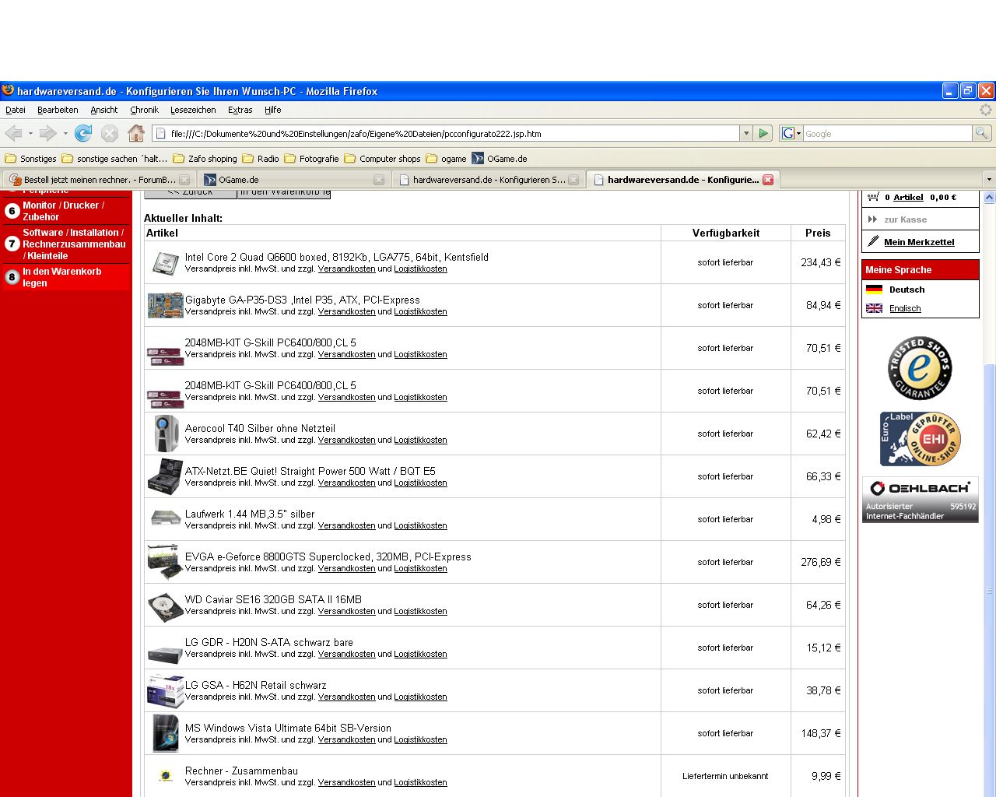Click the browser Back arrow button
The height and width of the screenshot is (797, 996).
[x=14, y=133]
